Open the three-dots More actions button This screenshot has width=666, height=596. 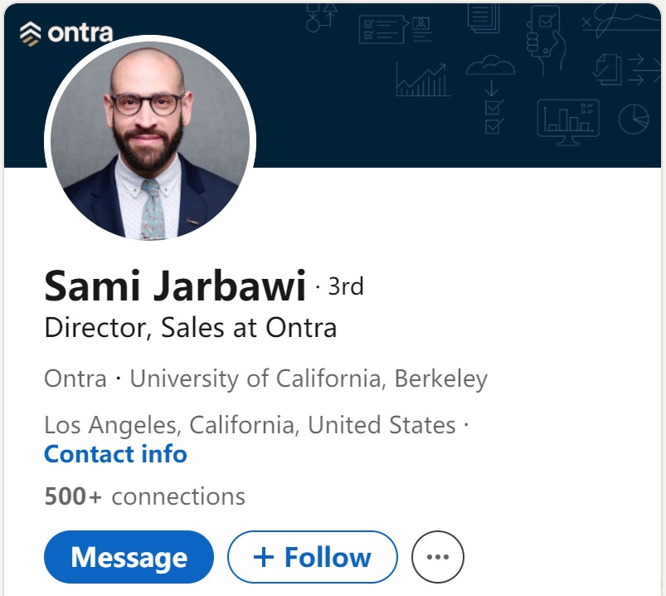coord(438,557)
